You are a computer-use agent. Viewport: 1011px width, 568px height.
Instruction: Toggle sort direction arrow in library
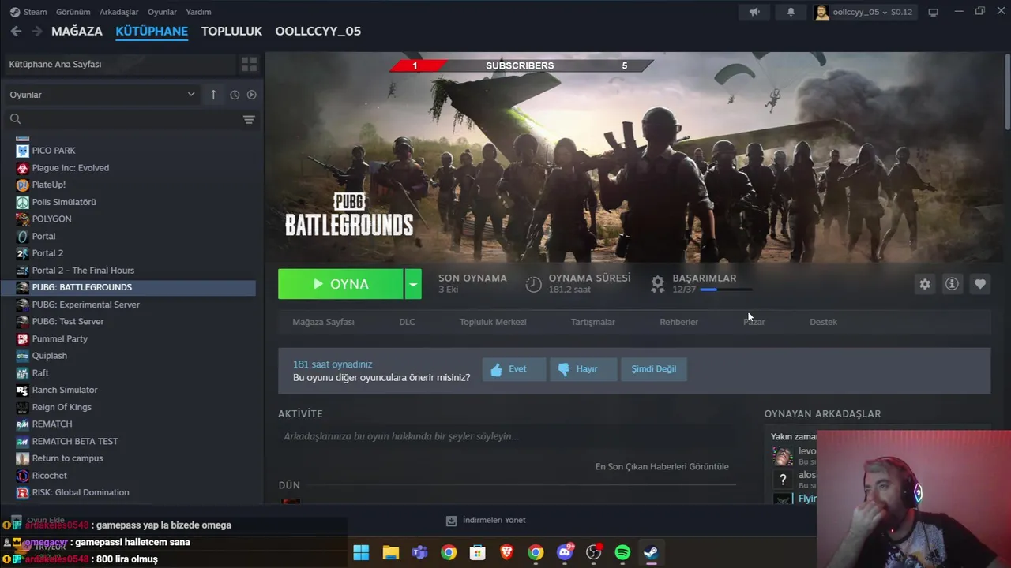(213, 95)
